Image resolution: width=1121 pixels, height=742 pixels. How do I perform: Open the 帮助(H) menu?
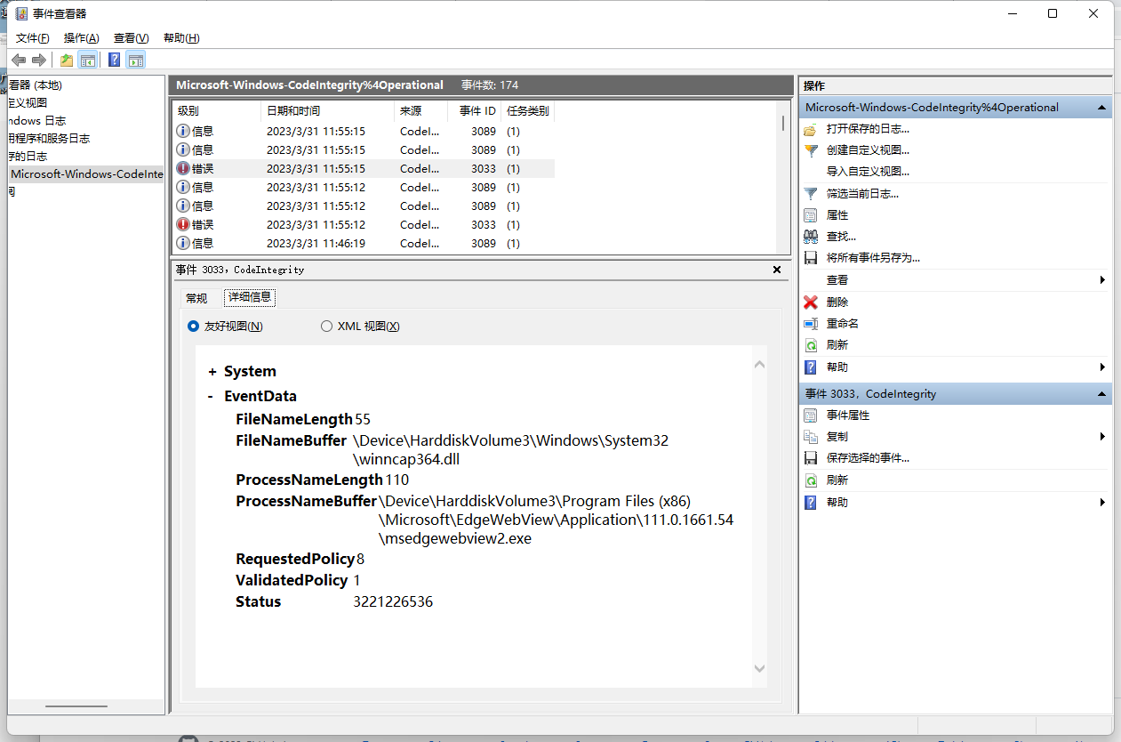(181, 37)
